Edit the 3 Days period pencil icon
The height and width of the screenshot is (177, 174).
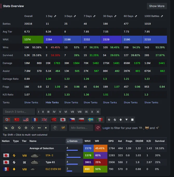[x=75, y=16]
